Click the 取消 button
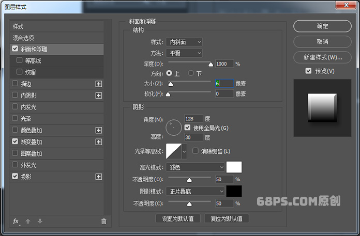Screen dimensions: 360x236 (322, 42)
